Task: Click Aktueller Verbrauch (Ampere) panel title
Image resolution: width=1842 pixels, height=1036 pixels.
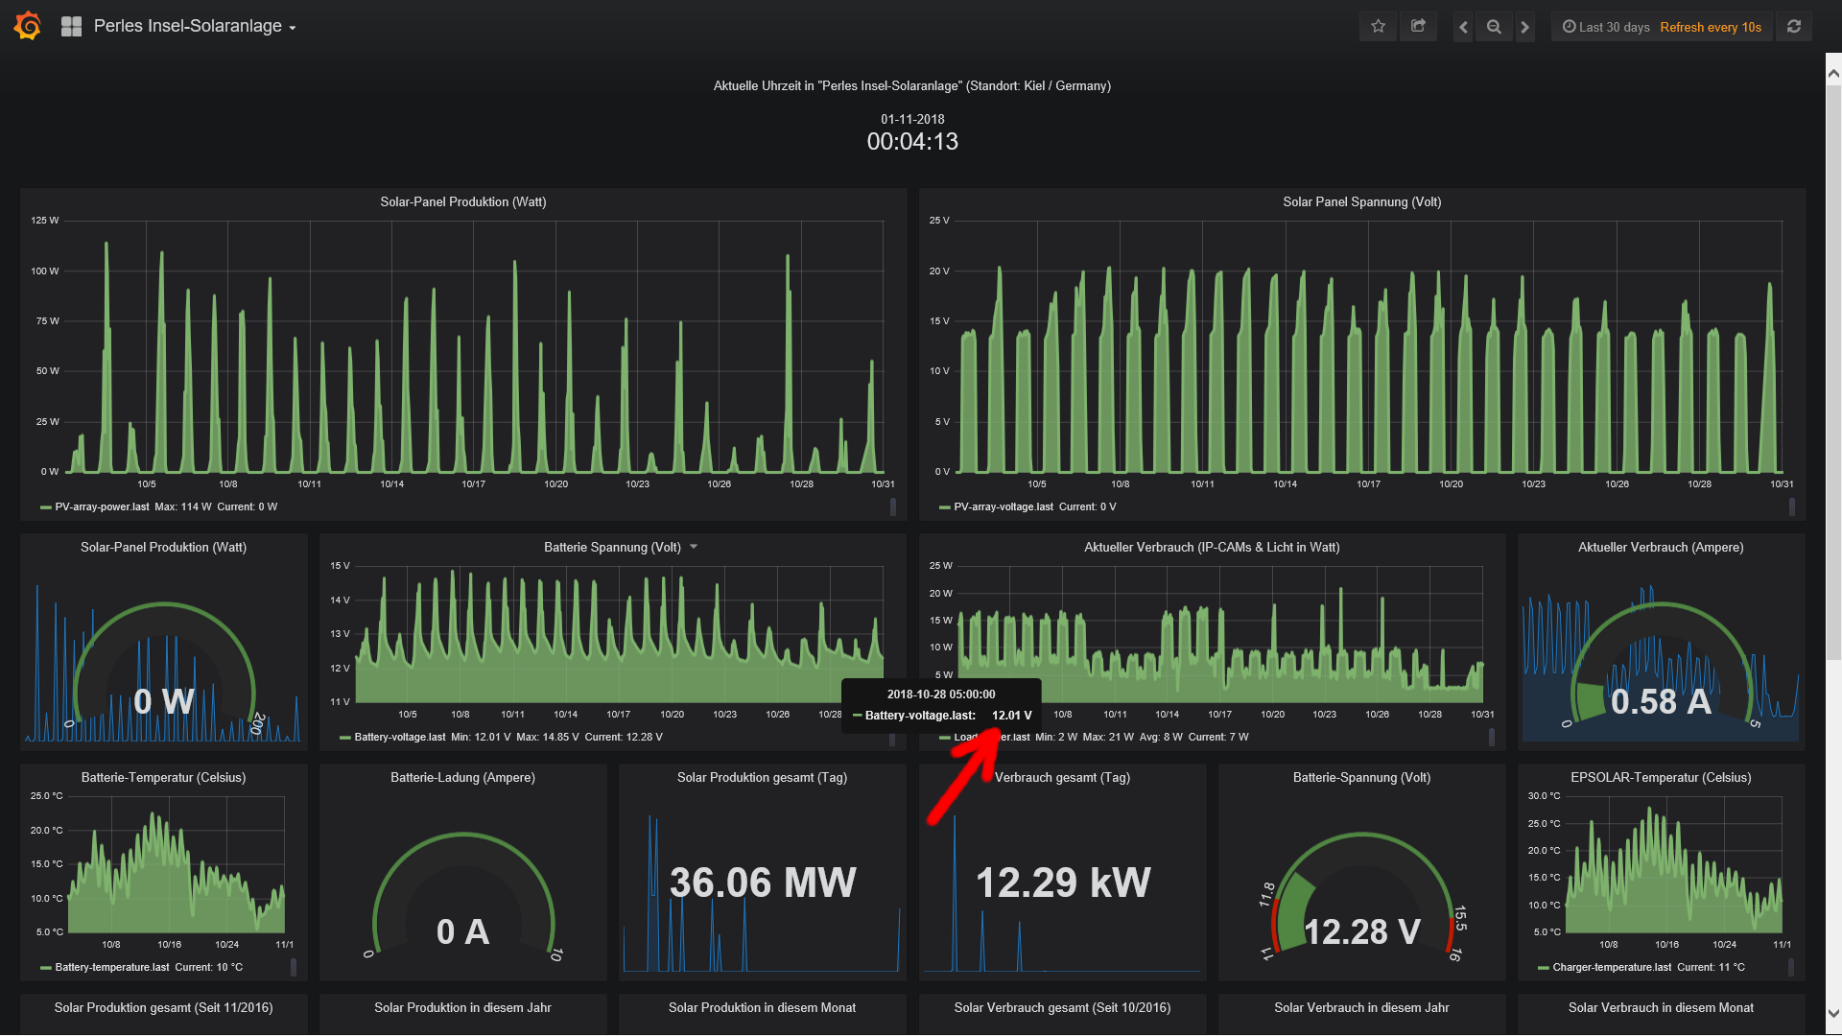Action: 1661,547
